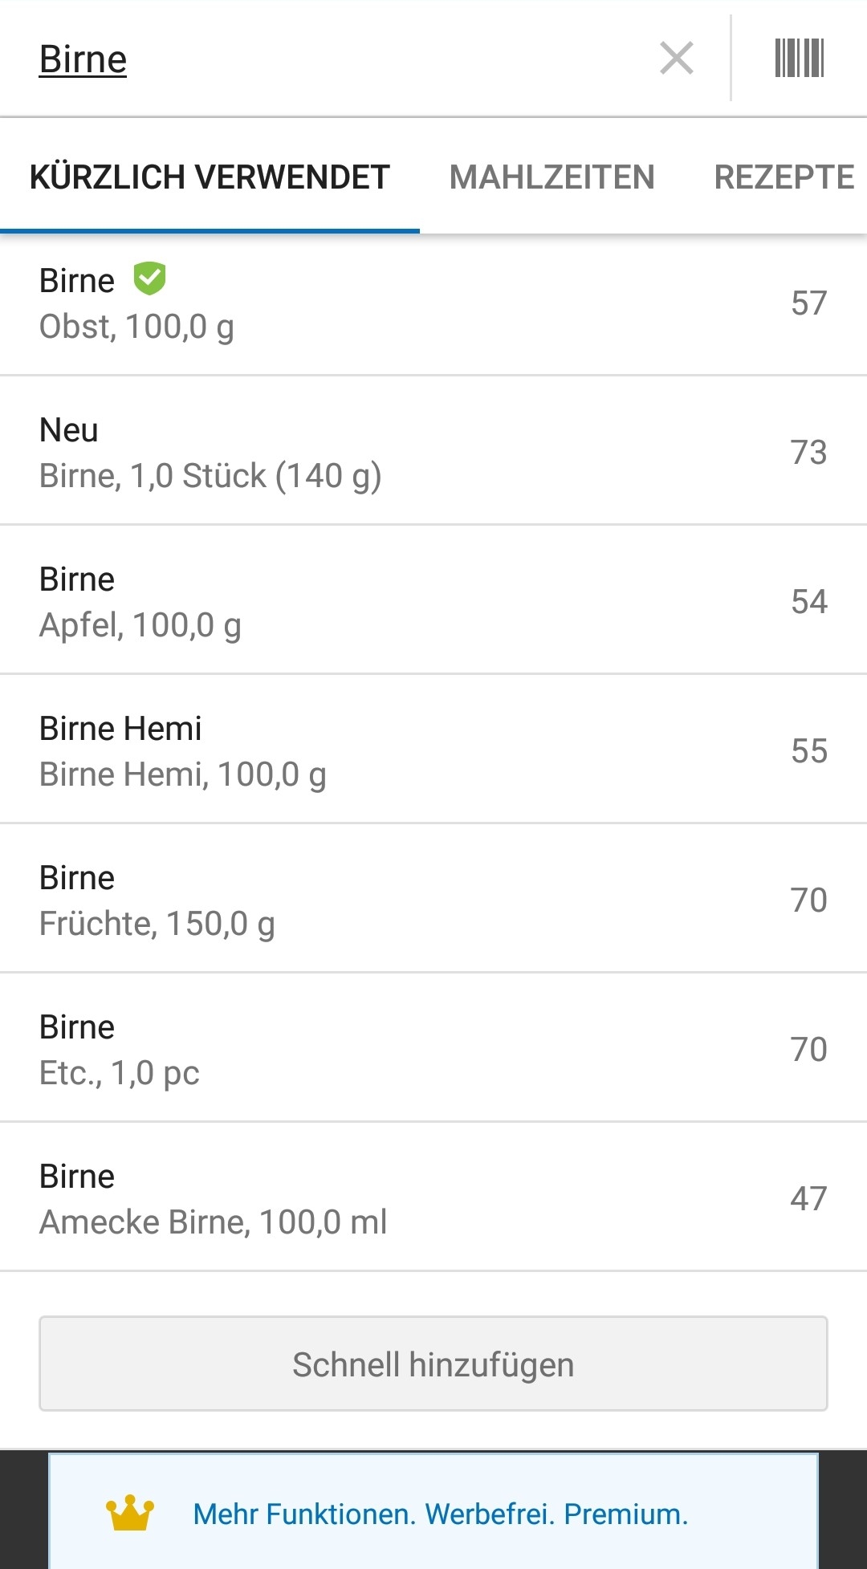This screenshot has width=867, height=1569.
Task: Tap the 47 calorie value for Amecke Birne
Action: (808, 1199)
